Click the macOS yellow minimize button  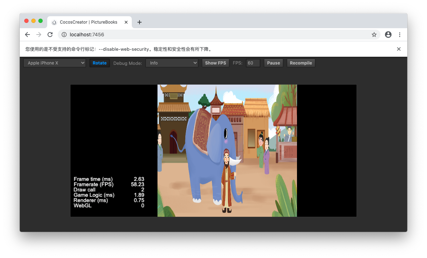click(33, 21)
